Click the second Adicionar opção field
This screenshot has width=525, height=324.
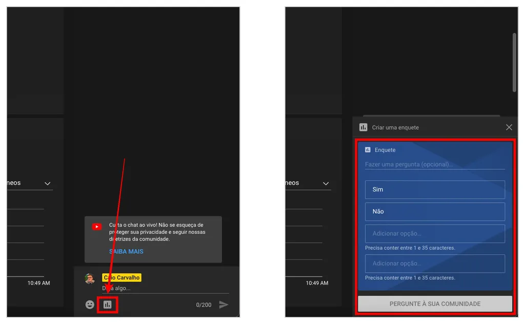click(435, 264)
